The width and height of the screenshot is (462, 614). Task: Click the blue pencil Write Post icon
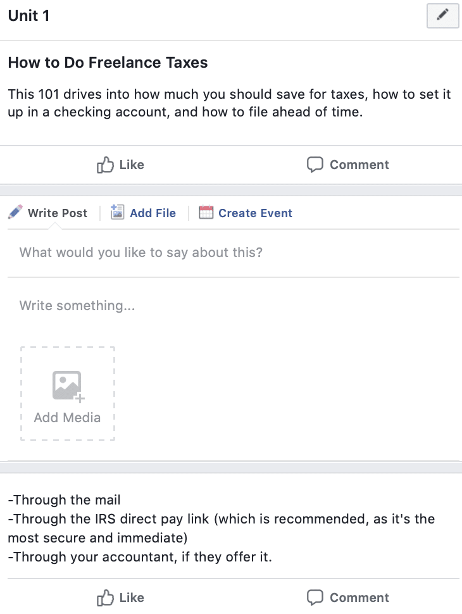pos(15,212)
